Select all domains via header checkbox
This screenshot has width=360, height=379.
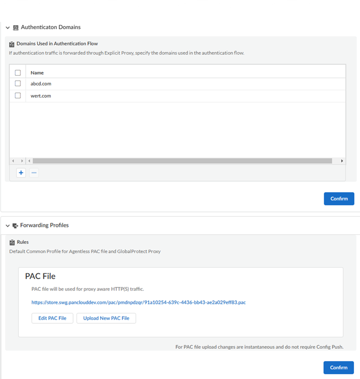click(18, 73)
